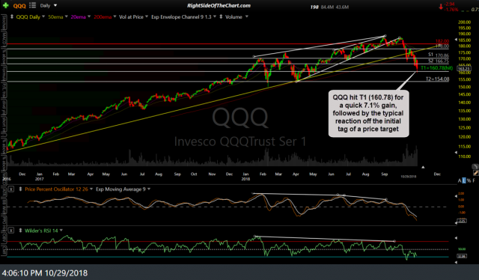Click the S2 166.75 support label
The image size is (479, 280).
pyautogui.click(x=439, y=61)
